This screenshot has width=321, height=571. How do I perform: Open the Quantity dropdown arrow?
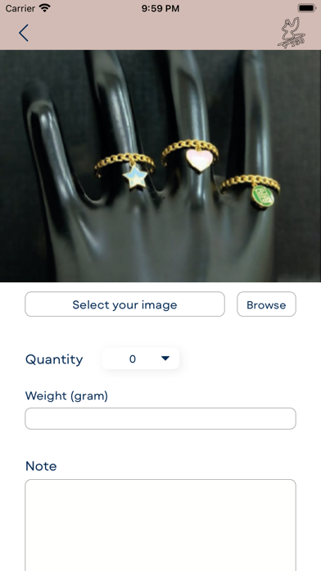click(165, 359)
